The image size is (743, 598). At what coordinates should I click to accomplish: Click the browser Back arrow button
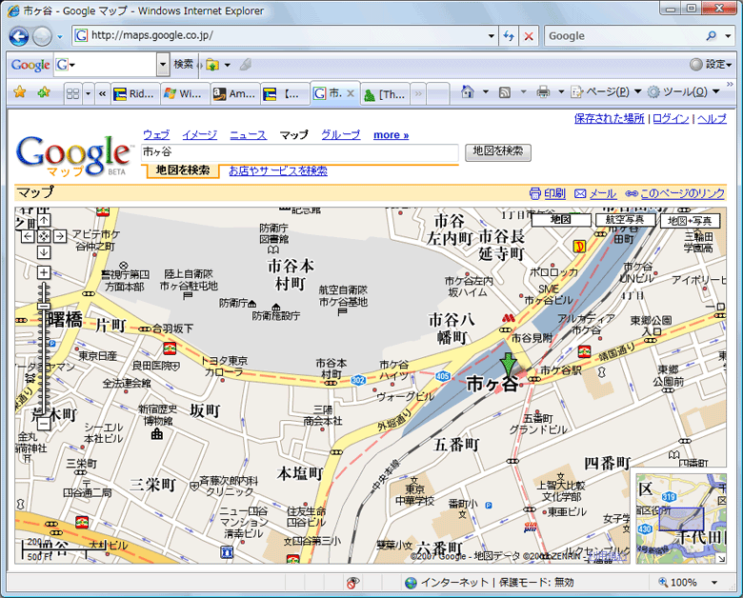pyautogui.click(x=19, y=36)
